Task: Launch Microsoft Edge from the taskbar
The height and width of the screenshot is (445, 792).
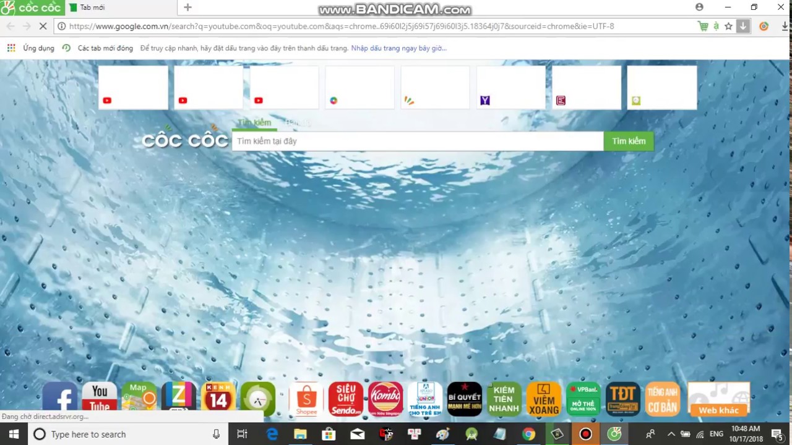Action: click(x=272, y=434)
